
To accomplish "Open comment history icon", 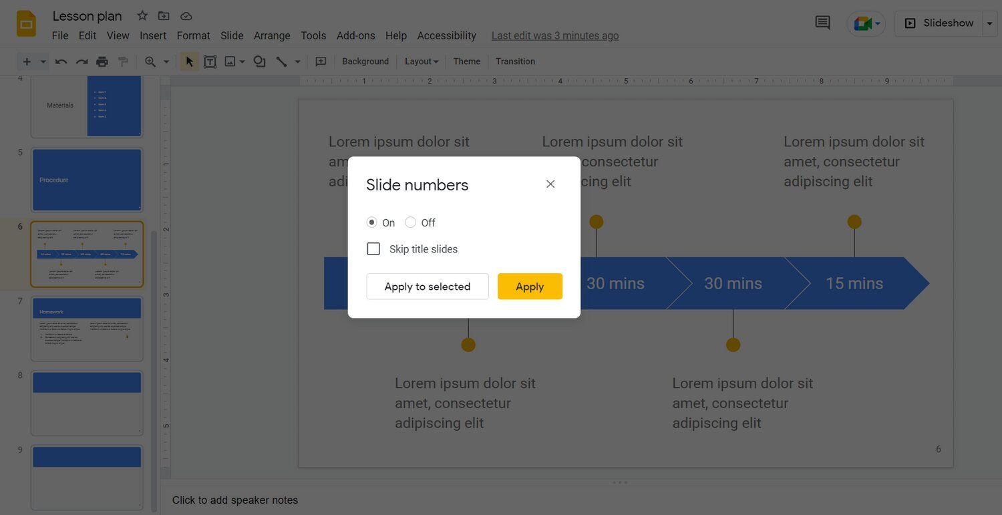I will (x=822, y=23).
